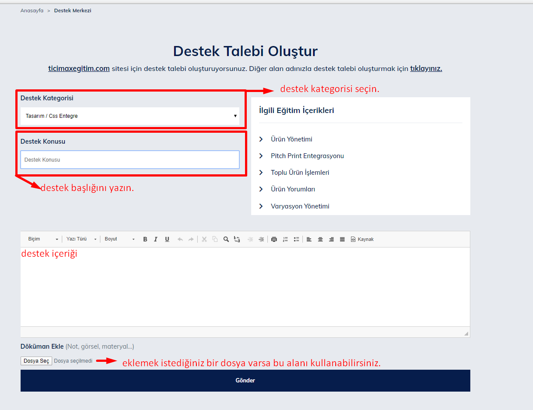Image resolution: width=533 pixels, height=410 pixels.
Task: Click the cut scissors icon
Action: pos(204,239)
